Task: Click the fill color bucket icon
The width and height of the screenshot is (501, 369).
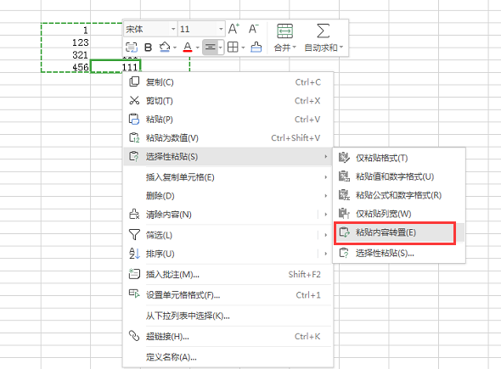Action: click(165, 48)
